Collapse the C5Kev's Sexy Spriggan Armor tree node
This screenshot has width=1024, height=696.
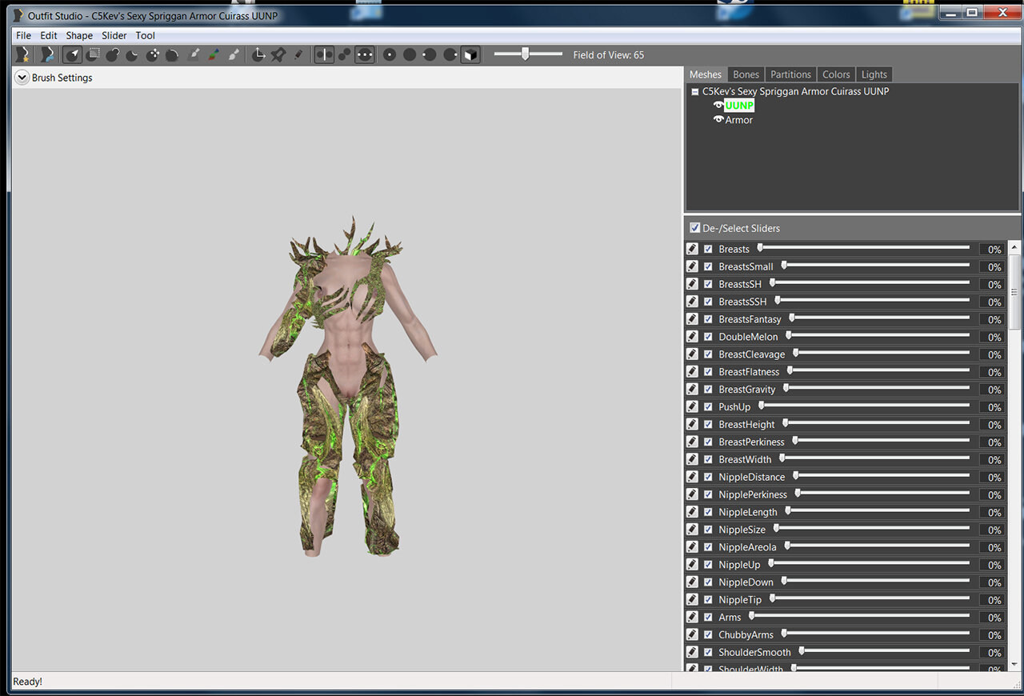coord(694,92)
